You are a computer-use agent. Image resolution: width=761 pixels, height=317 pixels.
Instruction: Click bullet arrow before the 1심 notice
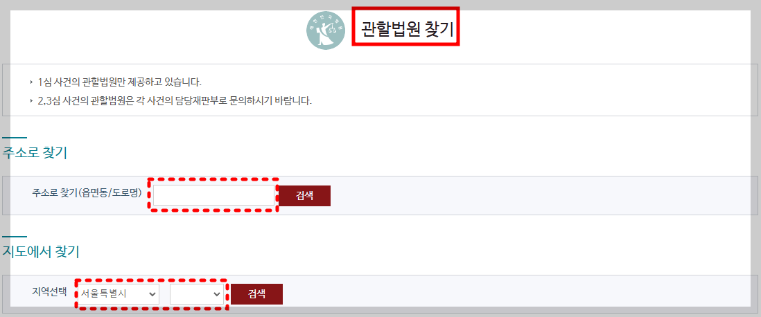(x=32, y=82)
